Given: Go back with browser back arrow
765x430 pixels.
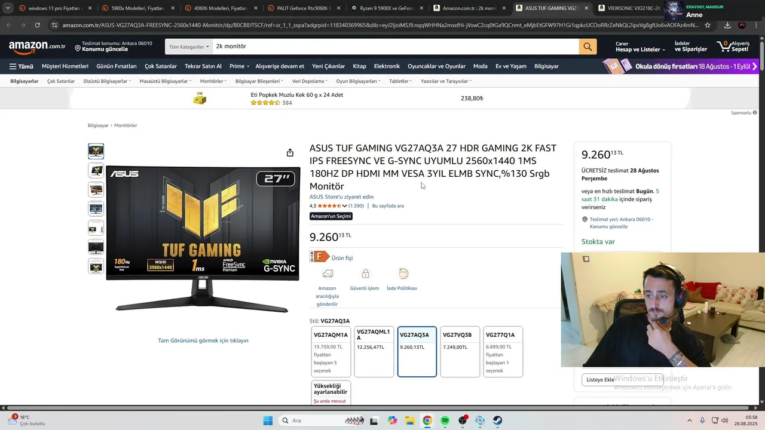Looking at the screenshot, I should click(x=9, y=25).
